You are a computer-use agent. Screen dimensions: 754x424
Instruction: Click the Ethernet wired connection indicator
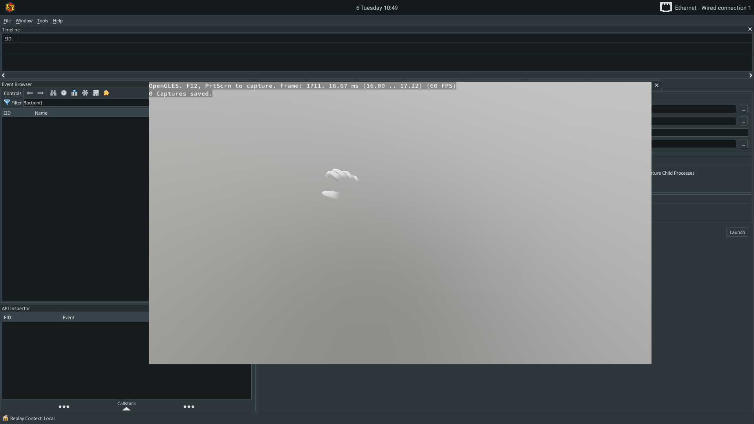705,7
